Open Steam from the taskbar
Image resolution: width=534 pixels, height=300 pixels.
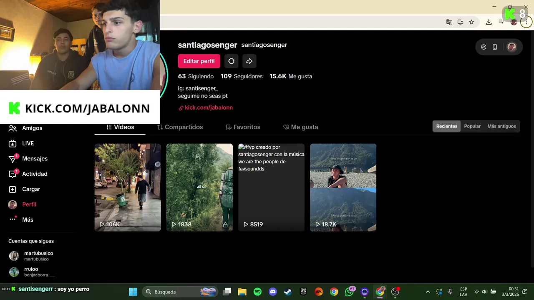[288, 292]
